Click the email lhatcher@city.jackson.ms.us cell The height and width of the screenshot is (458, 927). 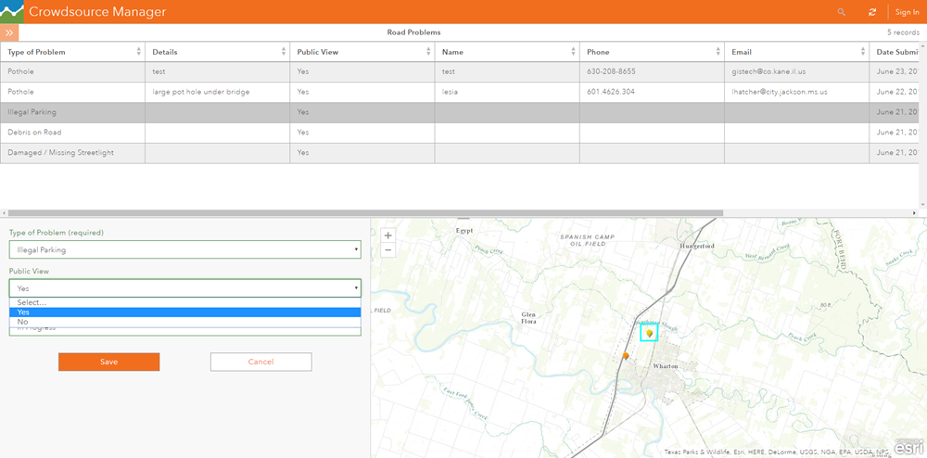pyautogui.click(x=796, y=92)
